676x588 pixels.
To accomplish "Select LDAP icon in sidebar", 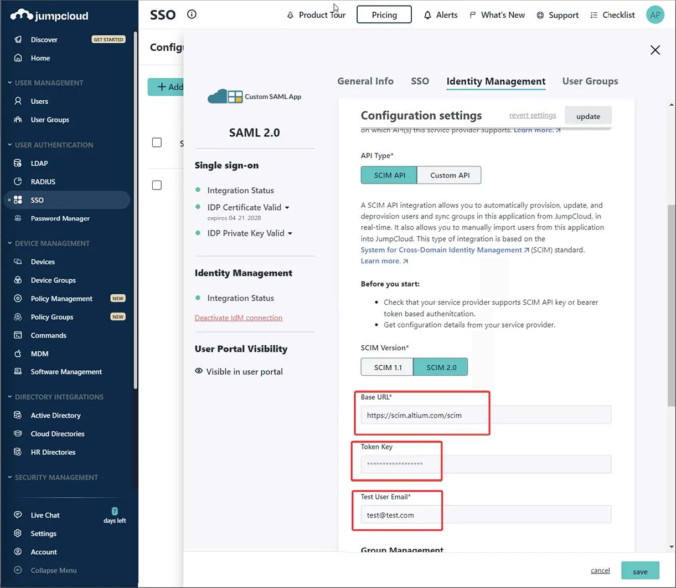I will (x=18, y=163).
